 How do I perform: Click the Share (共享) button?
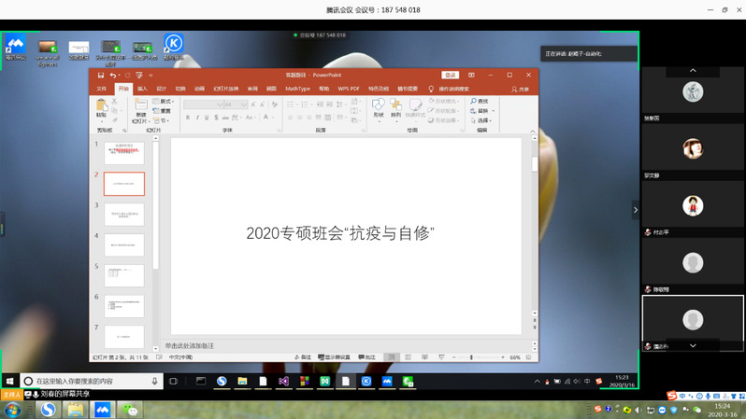pyautogui.click(x=520, y=89)
